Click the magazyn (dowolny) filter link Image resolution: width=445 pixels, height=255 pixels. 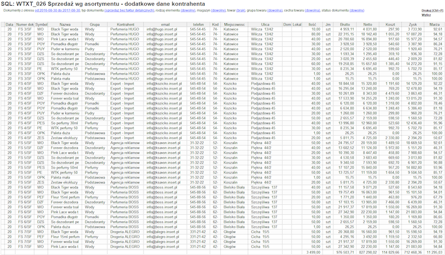tap(218, 11)
